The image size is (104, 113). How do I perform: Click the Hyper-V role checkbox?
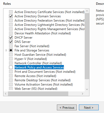(x=11, y=59)
